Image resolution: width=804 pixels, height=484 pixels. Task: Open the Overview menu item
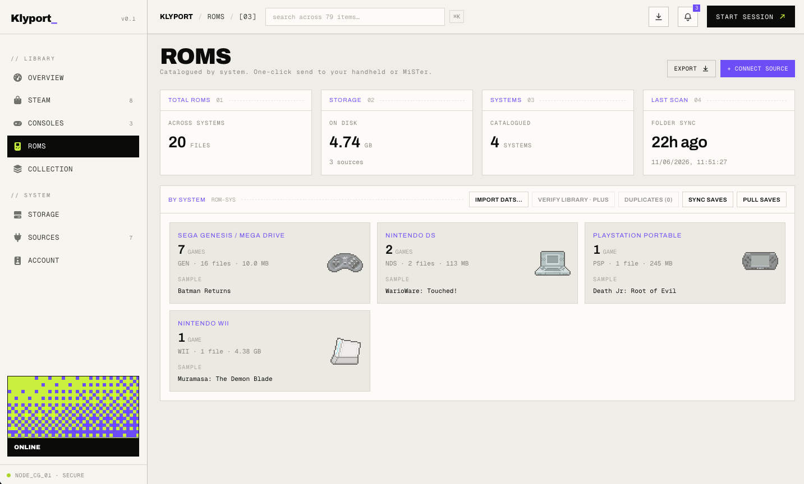(x=73, y=78)
